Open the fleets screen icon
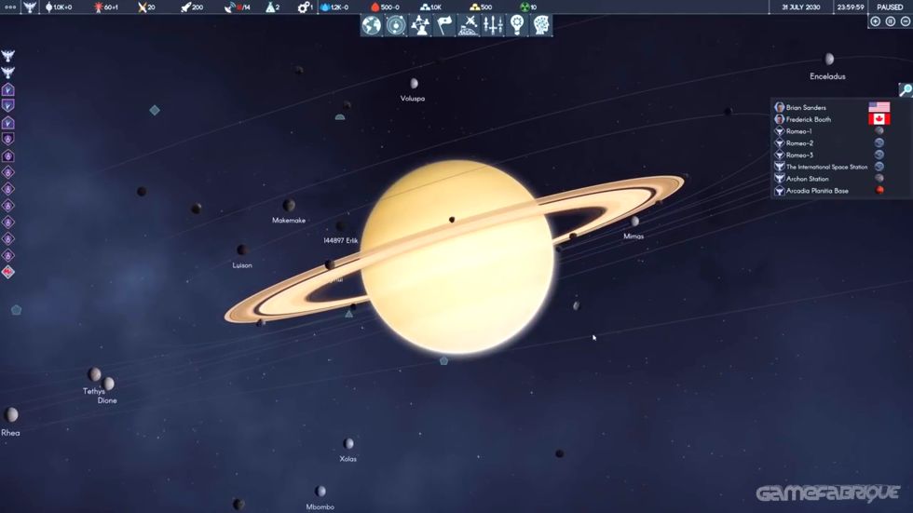 tap(493, 25)
